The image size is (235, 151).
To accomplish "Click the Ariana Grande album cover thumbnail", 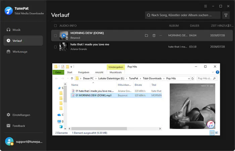I will coord(64,47).
